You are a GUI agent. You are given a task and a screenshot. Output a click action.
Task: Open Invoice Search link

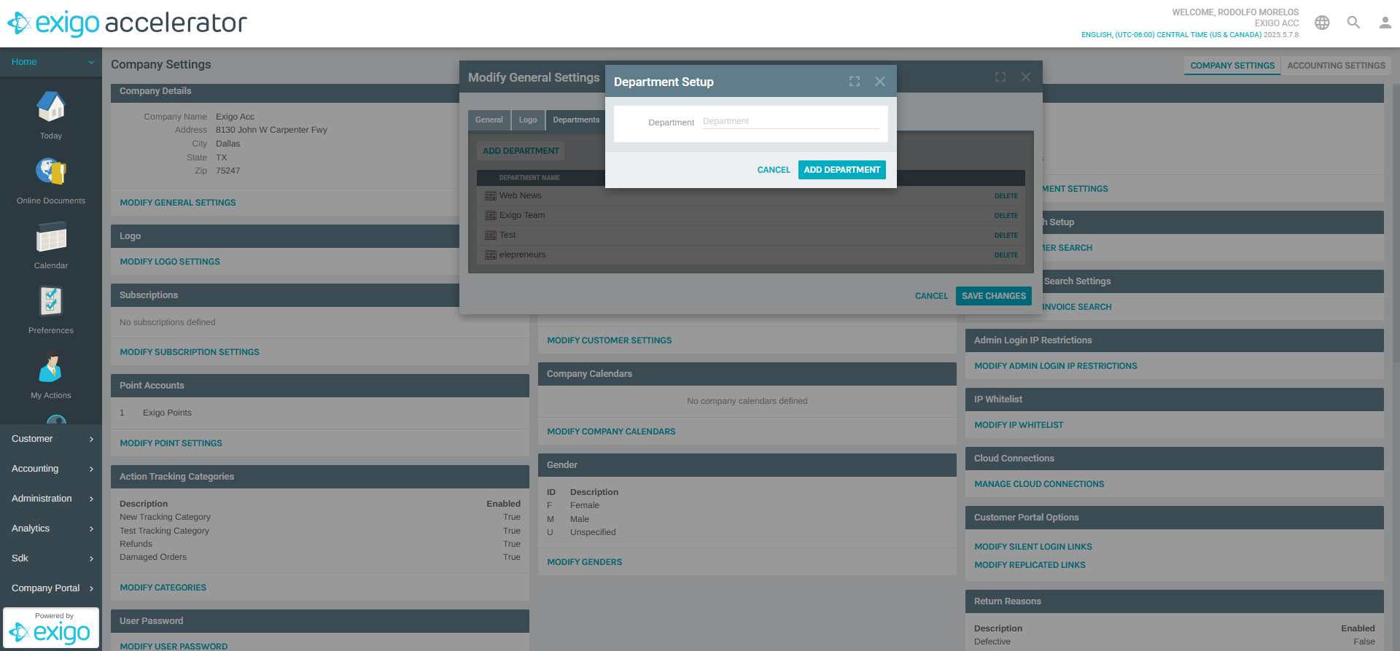click(x=1077, y=307)
